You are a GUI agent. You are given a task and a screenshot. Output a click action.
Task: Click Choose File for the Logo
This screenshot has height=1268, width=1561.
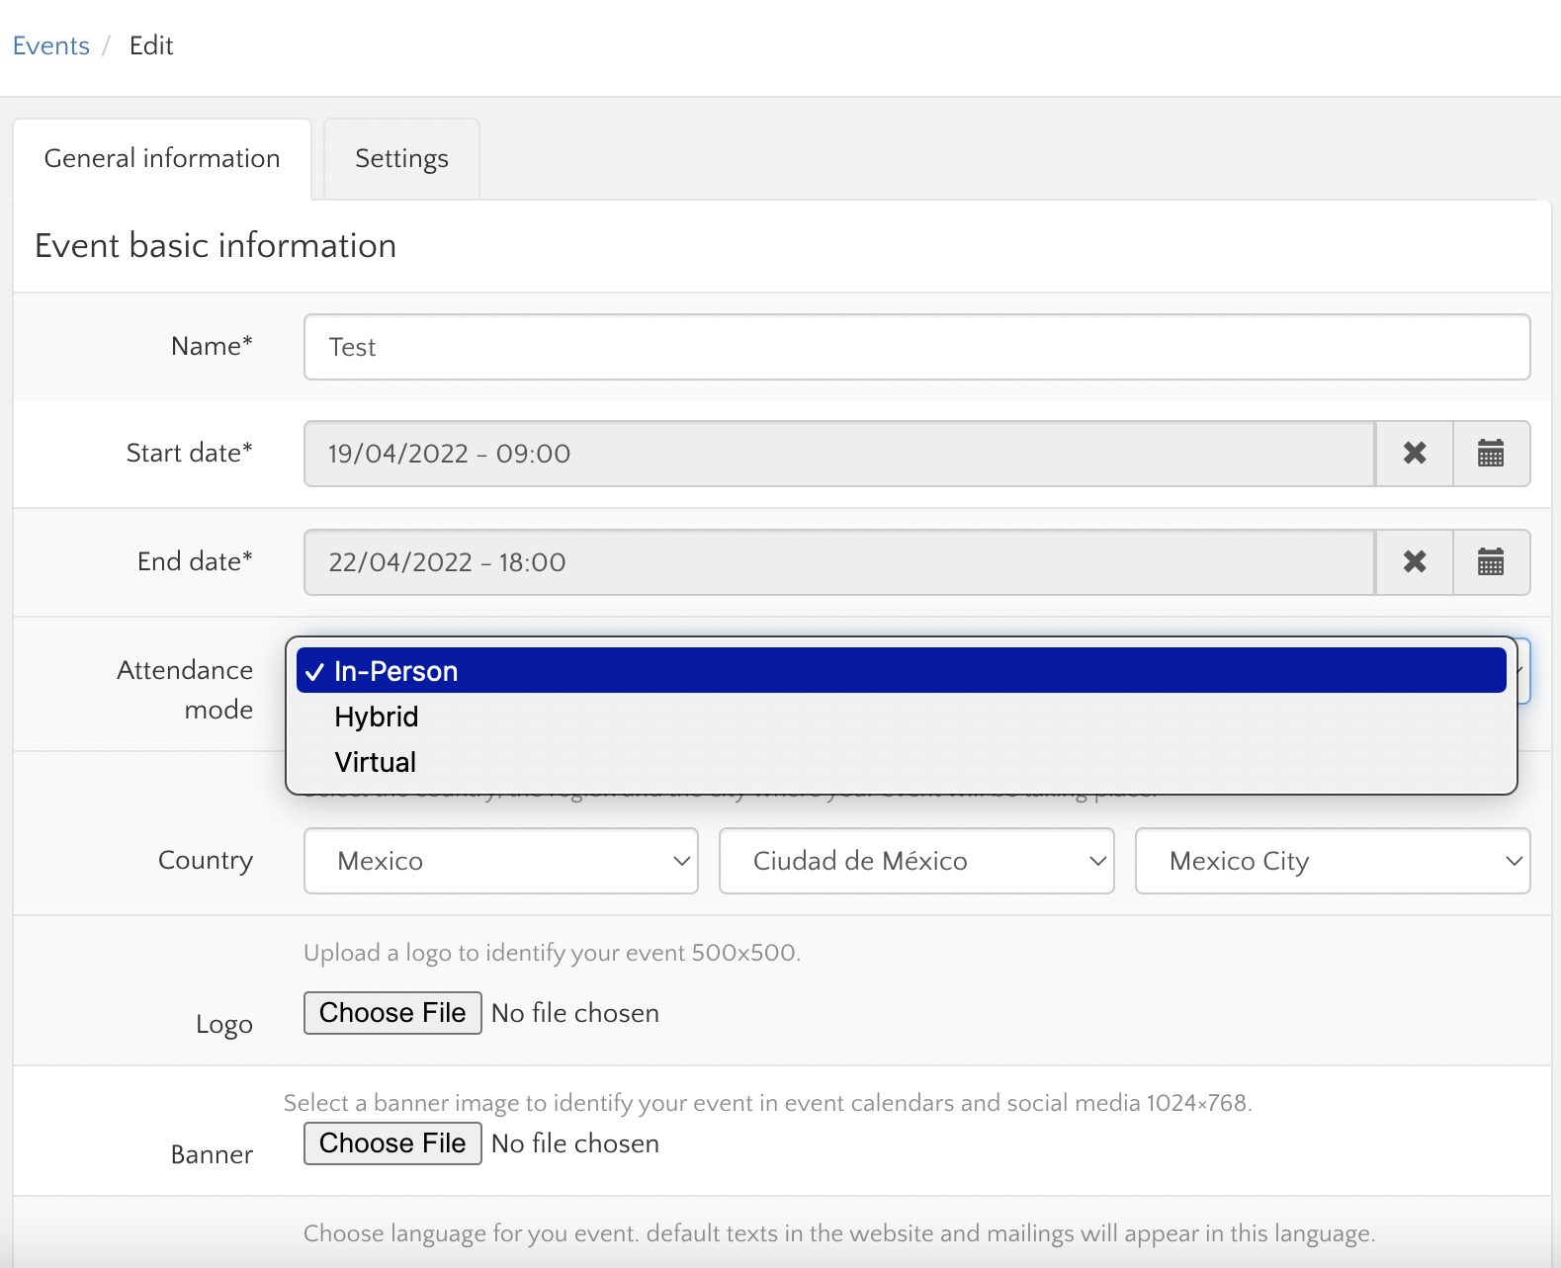[392, 1013]
